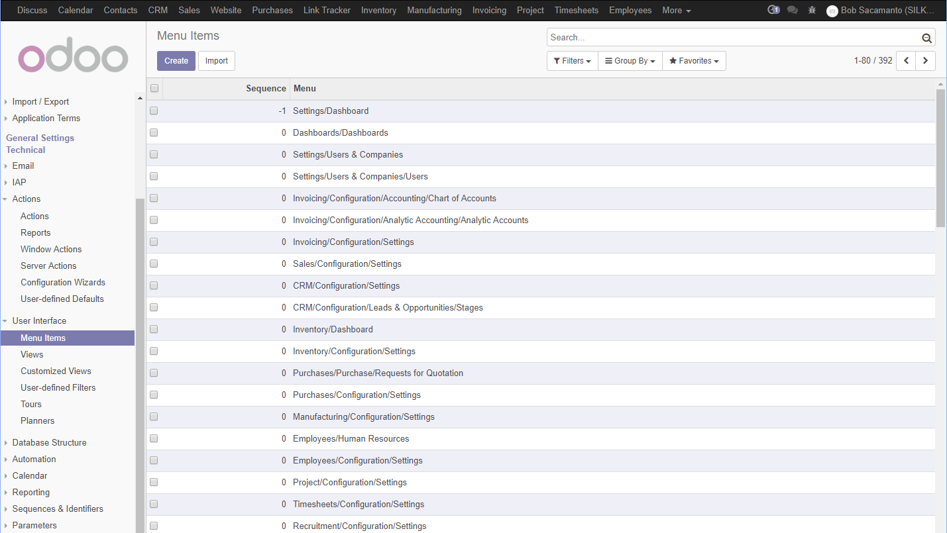Focus the Search input field
Image resolution: width=947 pixels, height=533 pixels.
(x=734, y=38)
